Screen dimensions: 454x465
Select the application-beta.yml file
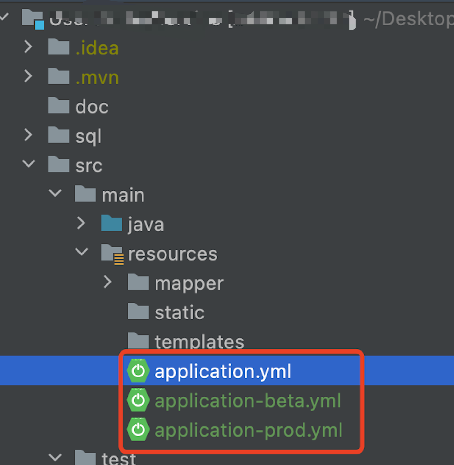coord(248,401)
